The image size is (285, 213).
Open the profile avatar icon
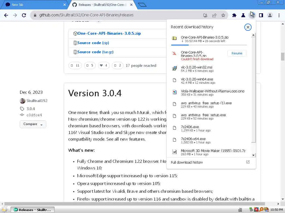[270, 16]
